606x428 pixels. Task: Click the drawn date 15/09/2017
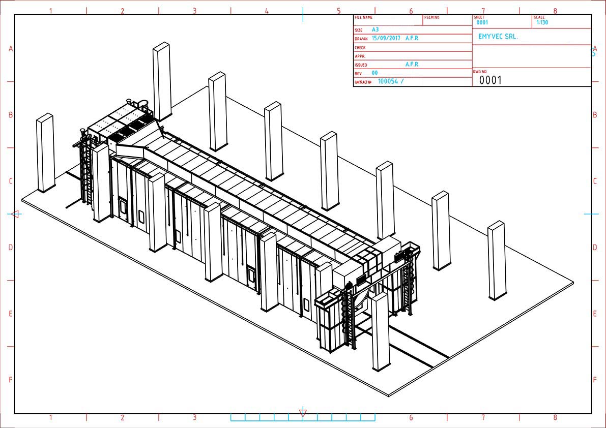click(x=387, y=38)
